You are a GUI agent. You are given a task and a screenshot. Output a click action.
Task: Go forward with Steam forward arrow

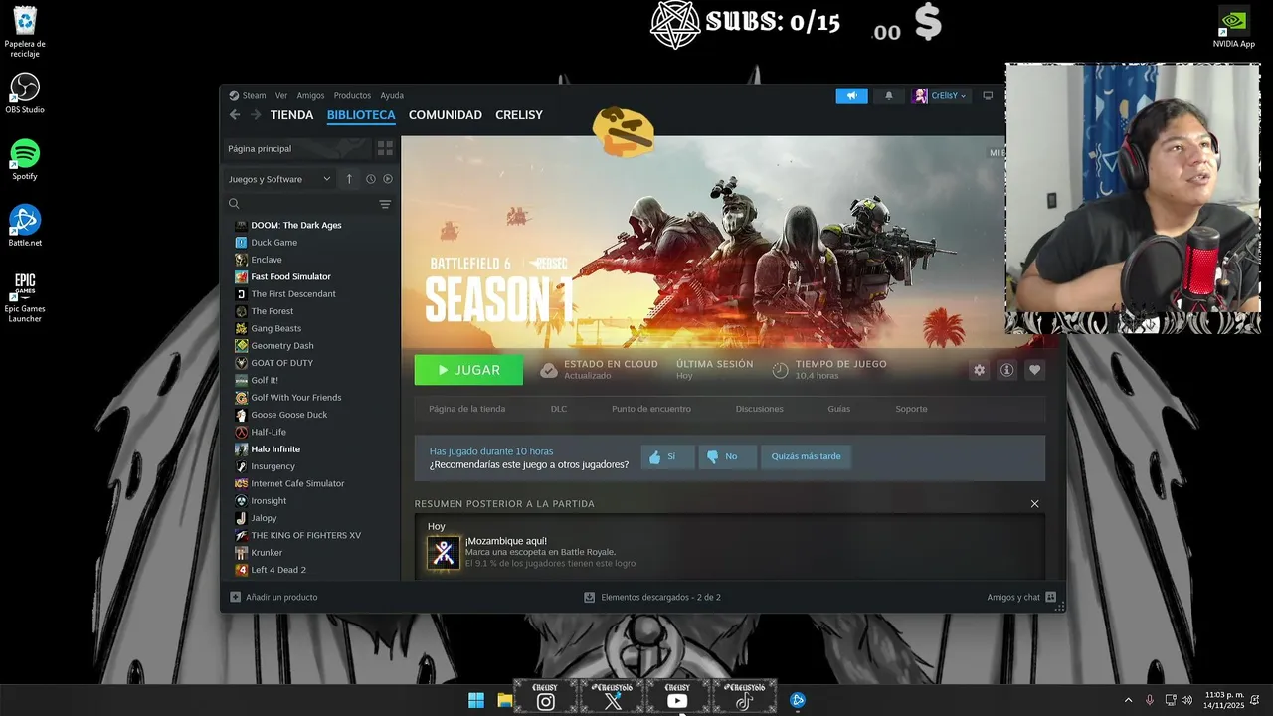(x=256, y=115)
